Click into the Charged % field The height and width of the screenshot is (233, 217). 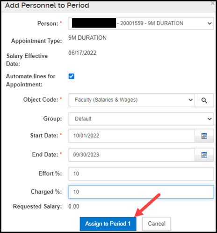141,192
